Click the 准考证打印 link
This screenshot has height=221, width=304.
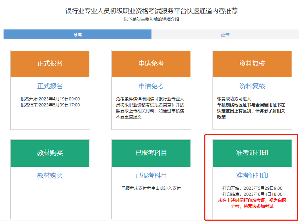[252, 175]
